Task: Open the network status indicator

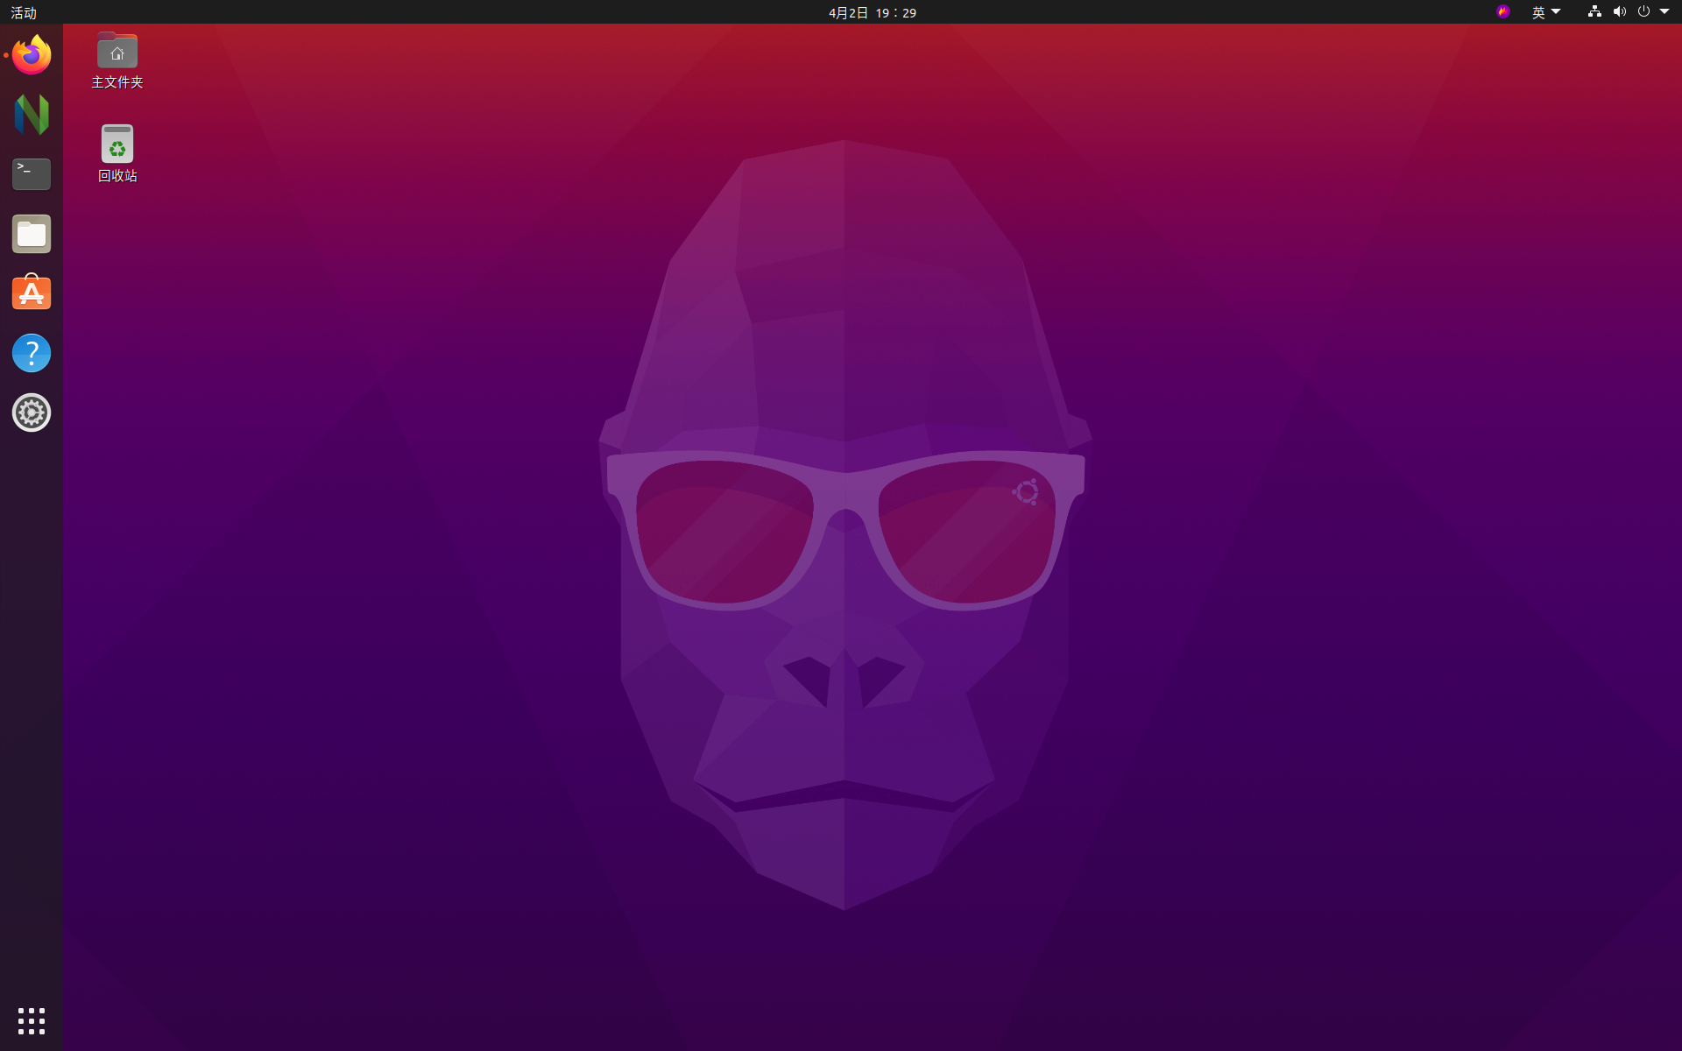Action: (x=1594, y=12)
